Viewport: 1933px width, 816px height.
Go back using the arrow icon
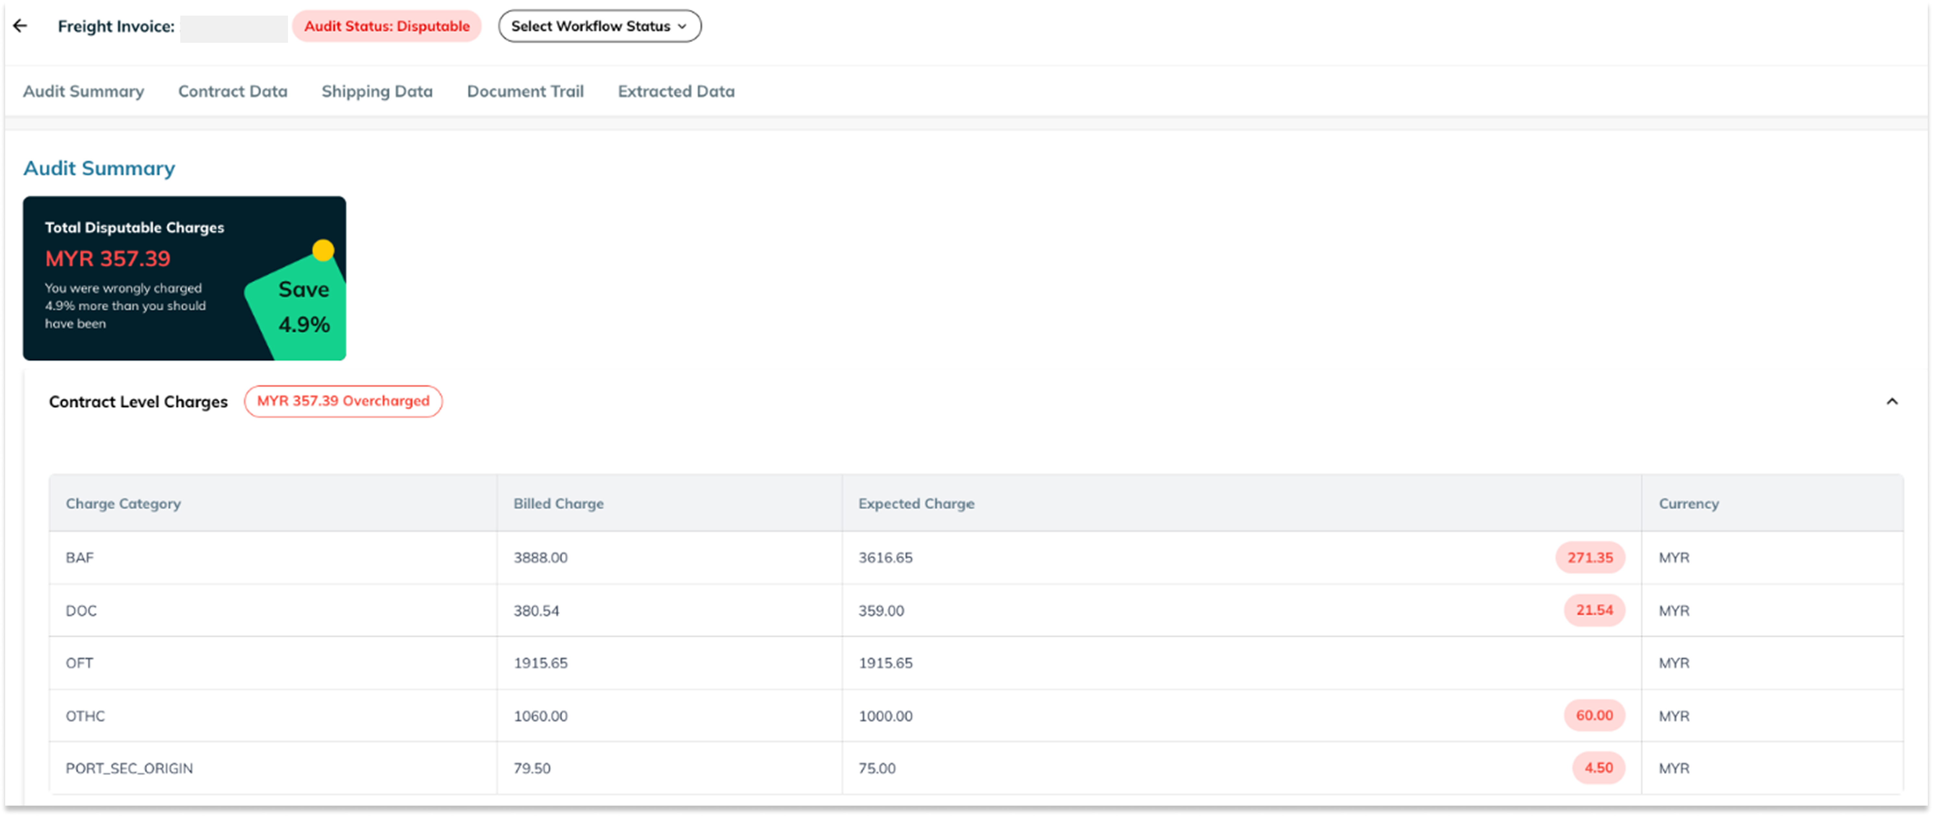click(x=20, y=26)
